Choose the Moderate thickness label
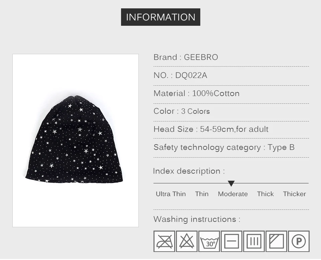The height and width of the screenshot is (260, 321). (233, 194)
